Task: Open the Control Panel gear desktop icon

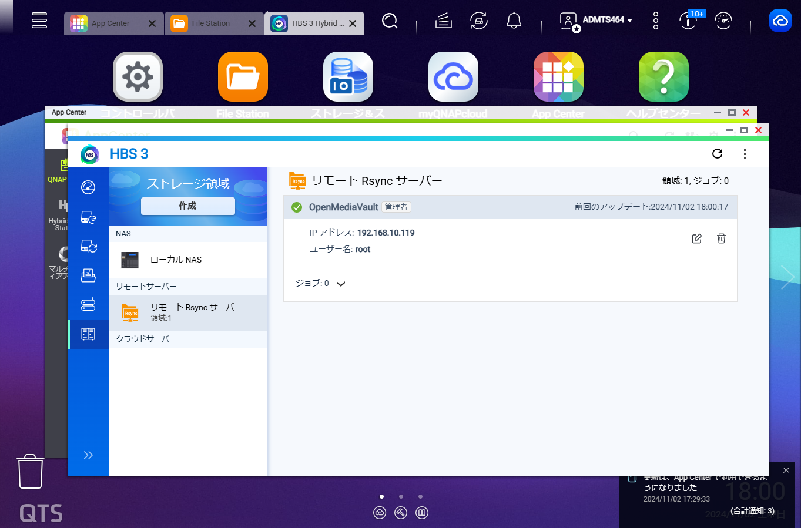Action: (138, 77)
